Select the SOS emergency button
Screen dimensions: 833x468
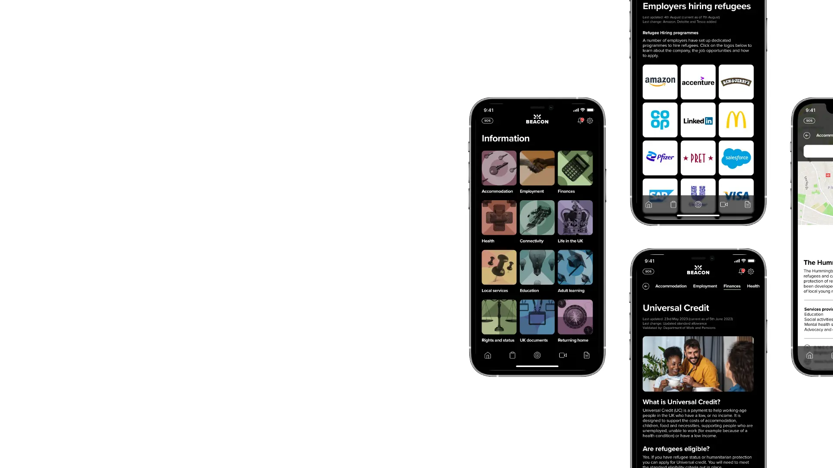(488, 120)
